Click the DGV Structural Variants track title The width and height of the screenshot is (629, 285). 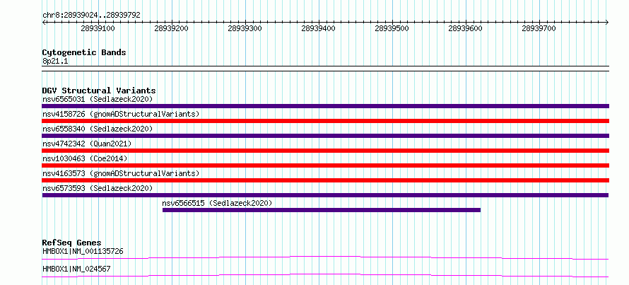[99, 91]
